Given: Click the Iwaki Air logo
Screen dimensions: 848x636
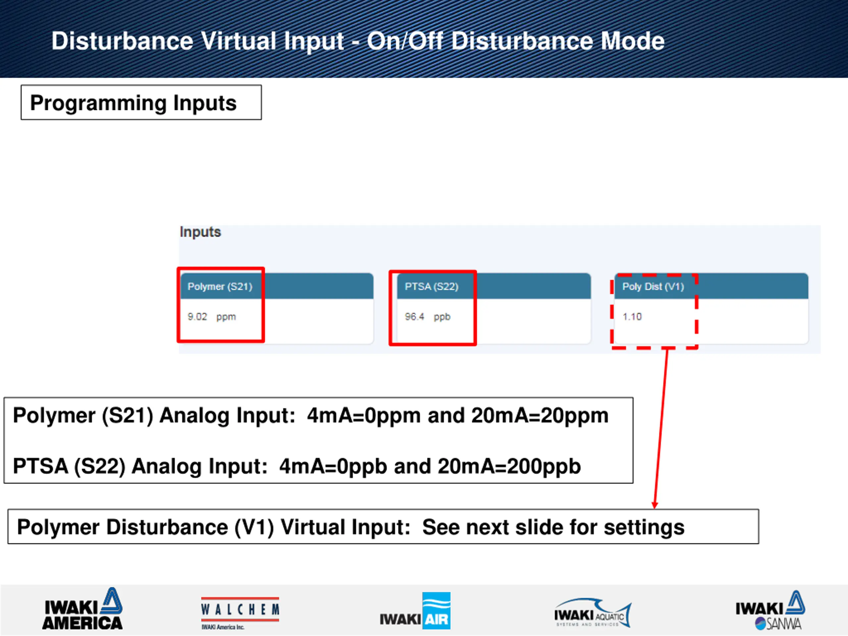Looking at the screenshot, I should pos(415,611).
